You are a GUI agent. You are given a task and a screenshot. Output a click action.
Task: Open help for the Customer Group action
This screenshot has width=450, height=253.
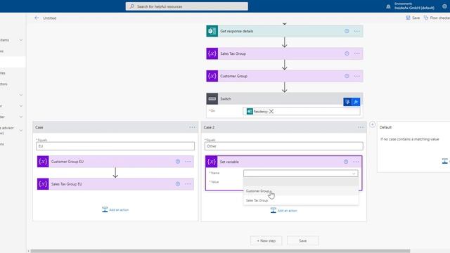click(347, 76)
